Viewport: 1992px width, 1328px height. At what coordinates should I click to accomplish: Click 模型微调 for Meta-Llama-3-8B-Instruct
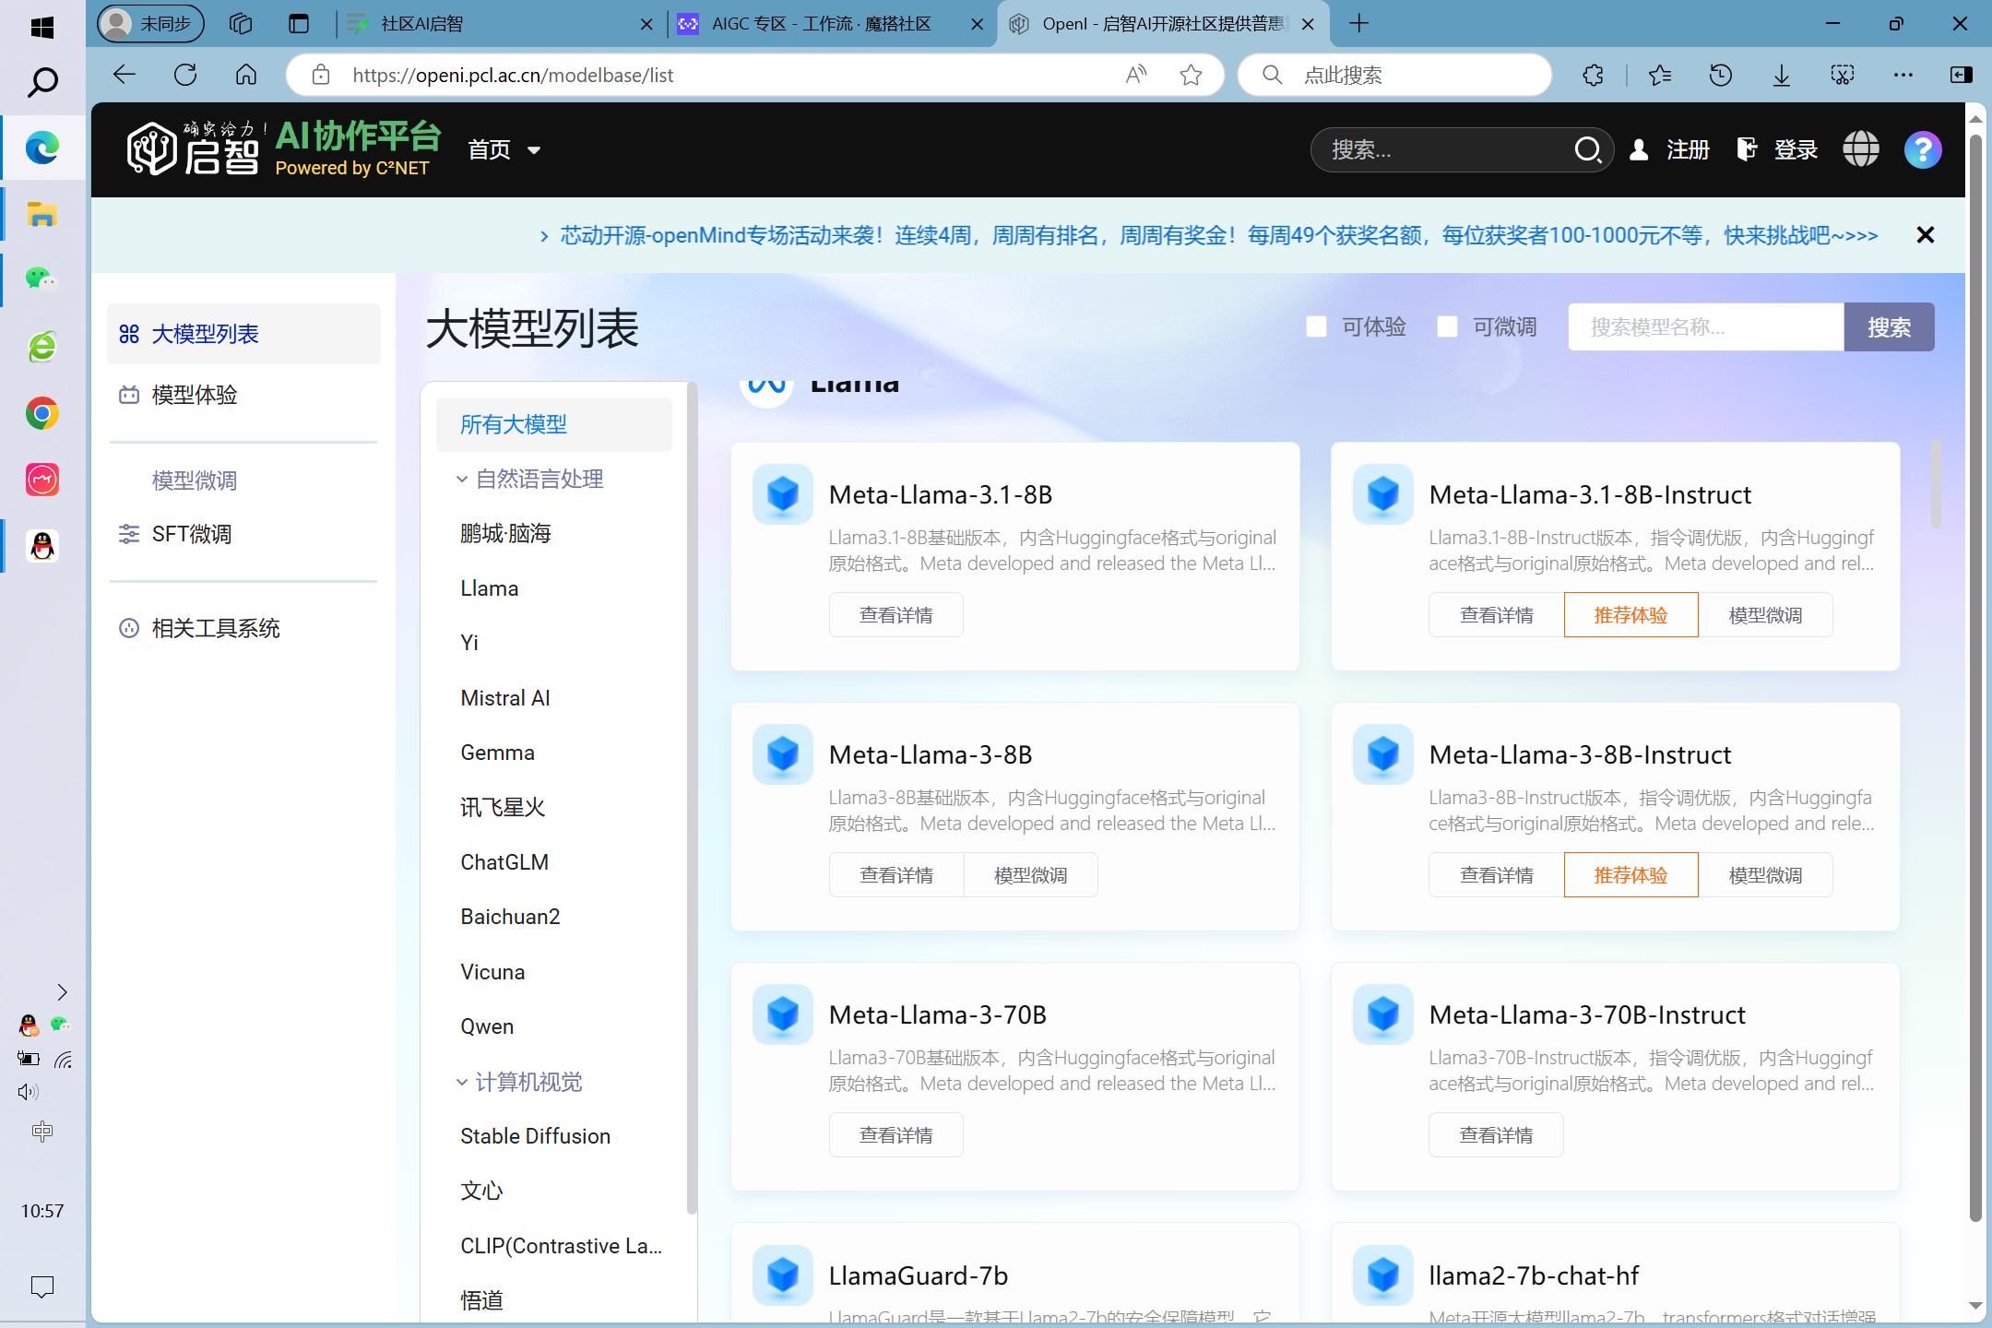(1765, 875)
